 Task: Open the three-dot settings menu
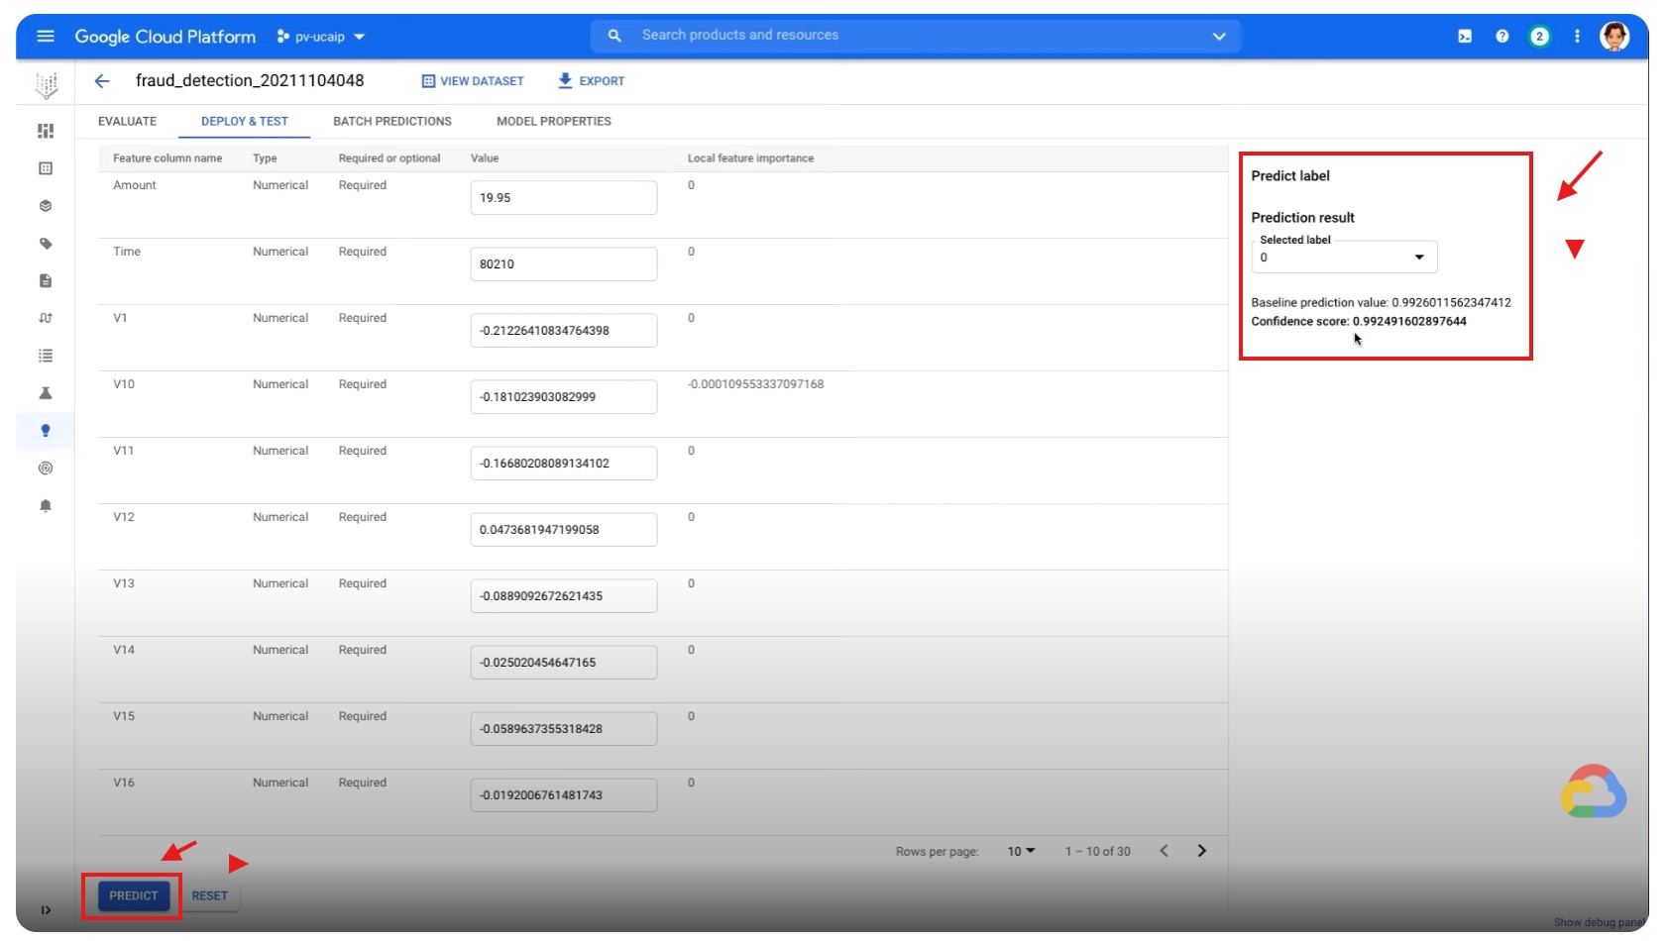click(1576, 37)
